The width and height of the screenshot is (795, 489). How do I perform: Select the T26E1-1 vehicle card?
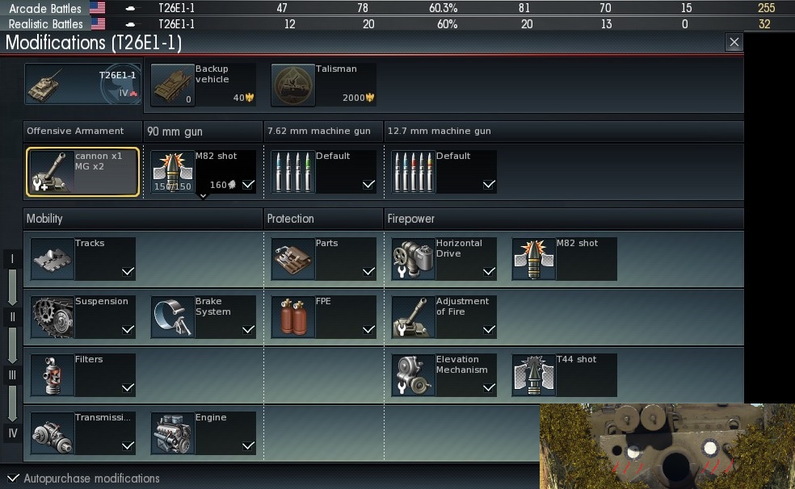point(82,84)
